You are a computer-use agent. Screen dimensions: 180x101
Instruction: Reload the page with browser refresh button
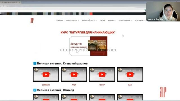4,6
